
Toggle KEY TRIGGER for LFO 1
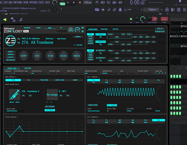coord(112,105)
